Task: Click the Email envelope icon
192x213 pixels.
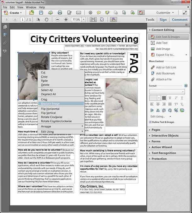Action: tap(78, 13)
